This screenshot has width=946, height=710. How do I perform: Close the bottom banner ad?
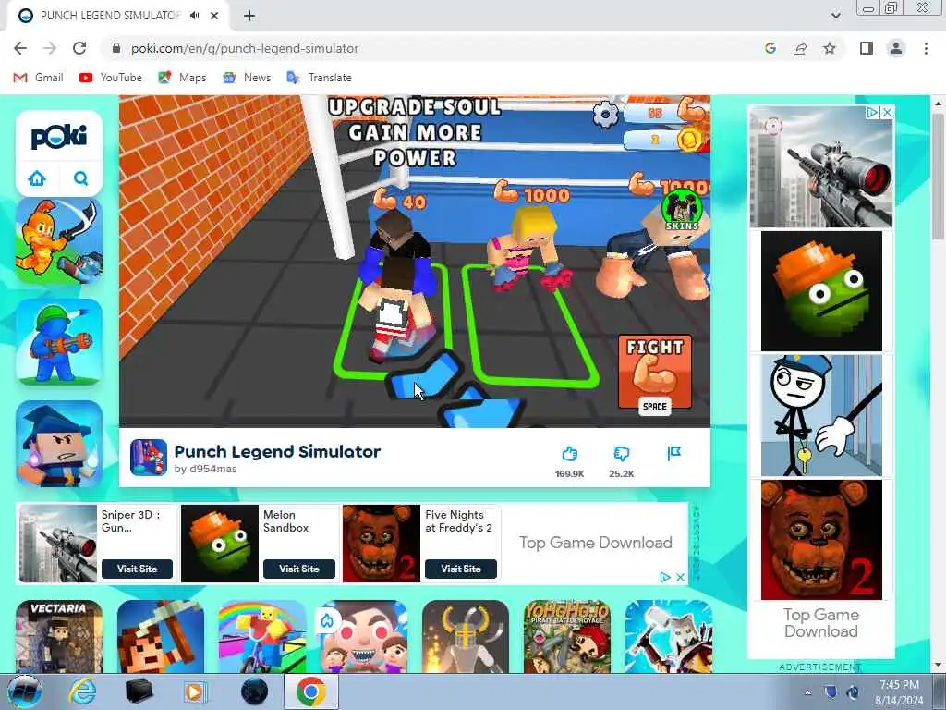680,577
